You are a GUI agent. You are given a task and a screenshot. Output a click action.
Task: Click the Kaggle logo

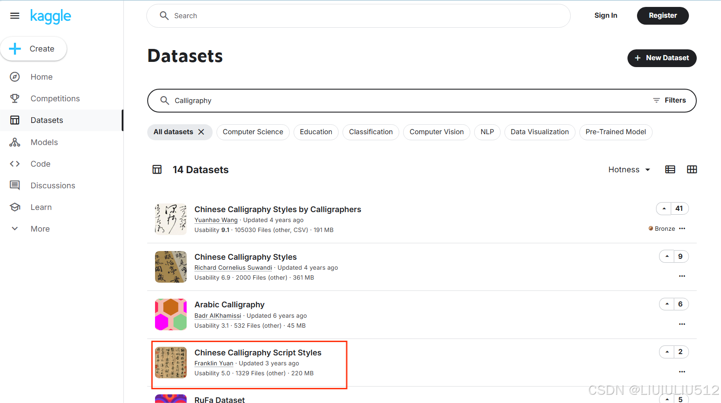click(51, 16)
